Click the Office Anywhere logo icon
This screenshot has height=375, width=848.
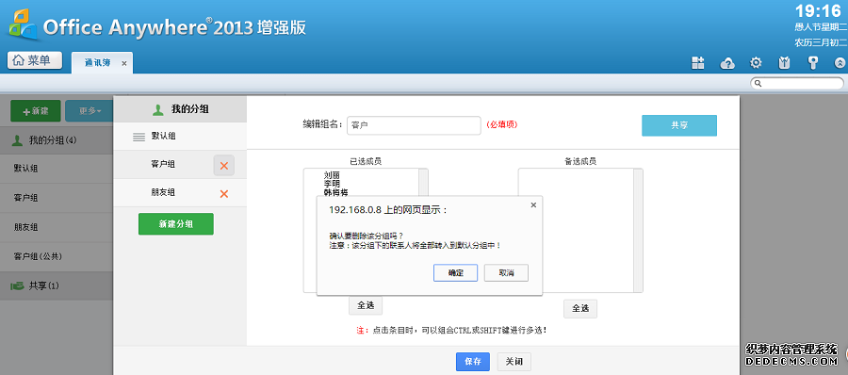point(23,24)
